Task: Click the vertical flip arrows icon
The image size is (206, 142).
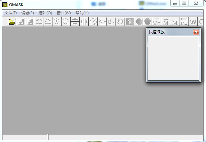Action: 75,22
